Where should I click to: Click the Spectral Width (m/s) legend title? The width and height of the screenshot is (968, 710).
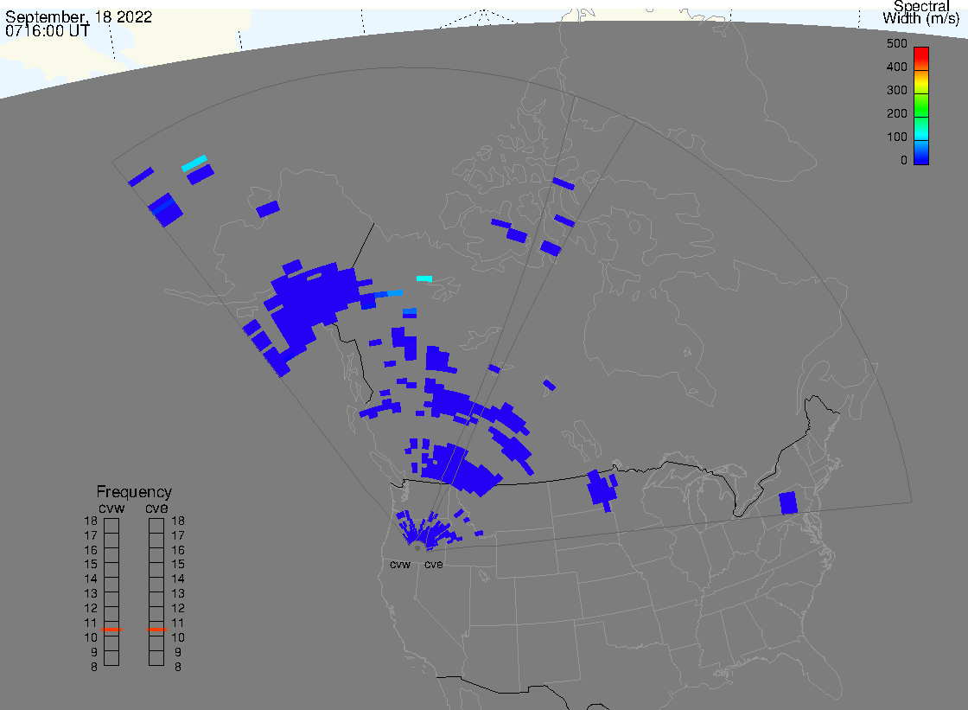pos(921,12)
